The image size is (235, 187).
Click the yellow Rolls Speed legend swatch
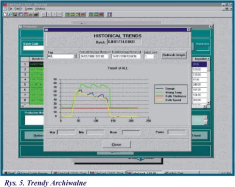tap(159, 100)
